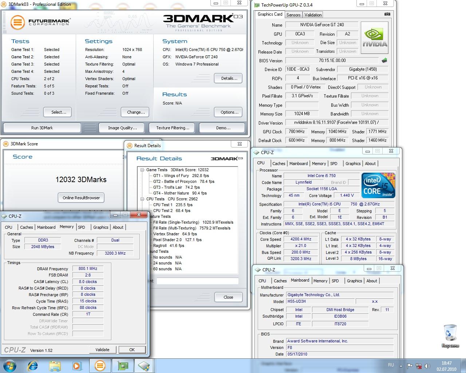Click the results Options... button
The width and height of the screenshot is (466, 373).
pos(229,112)
